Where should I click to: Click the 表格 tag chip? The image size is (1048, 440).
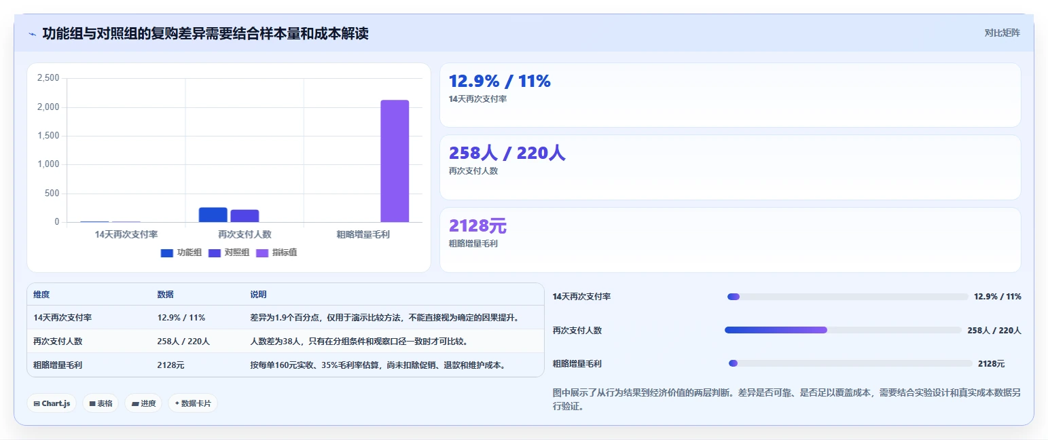[101, 403]
